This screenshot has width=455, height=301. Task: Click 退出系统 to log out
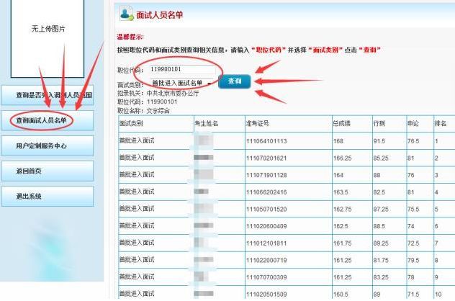[x=47, y=196]
